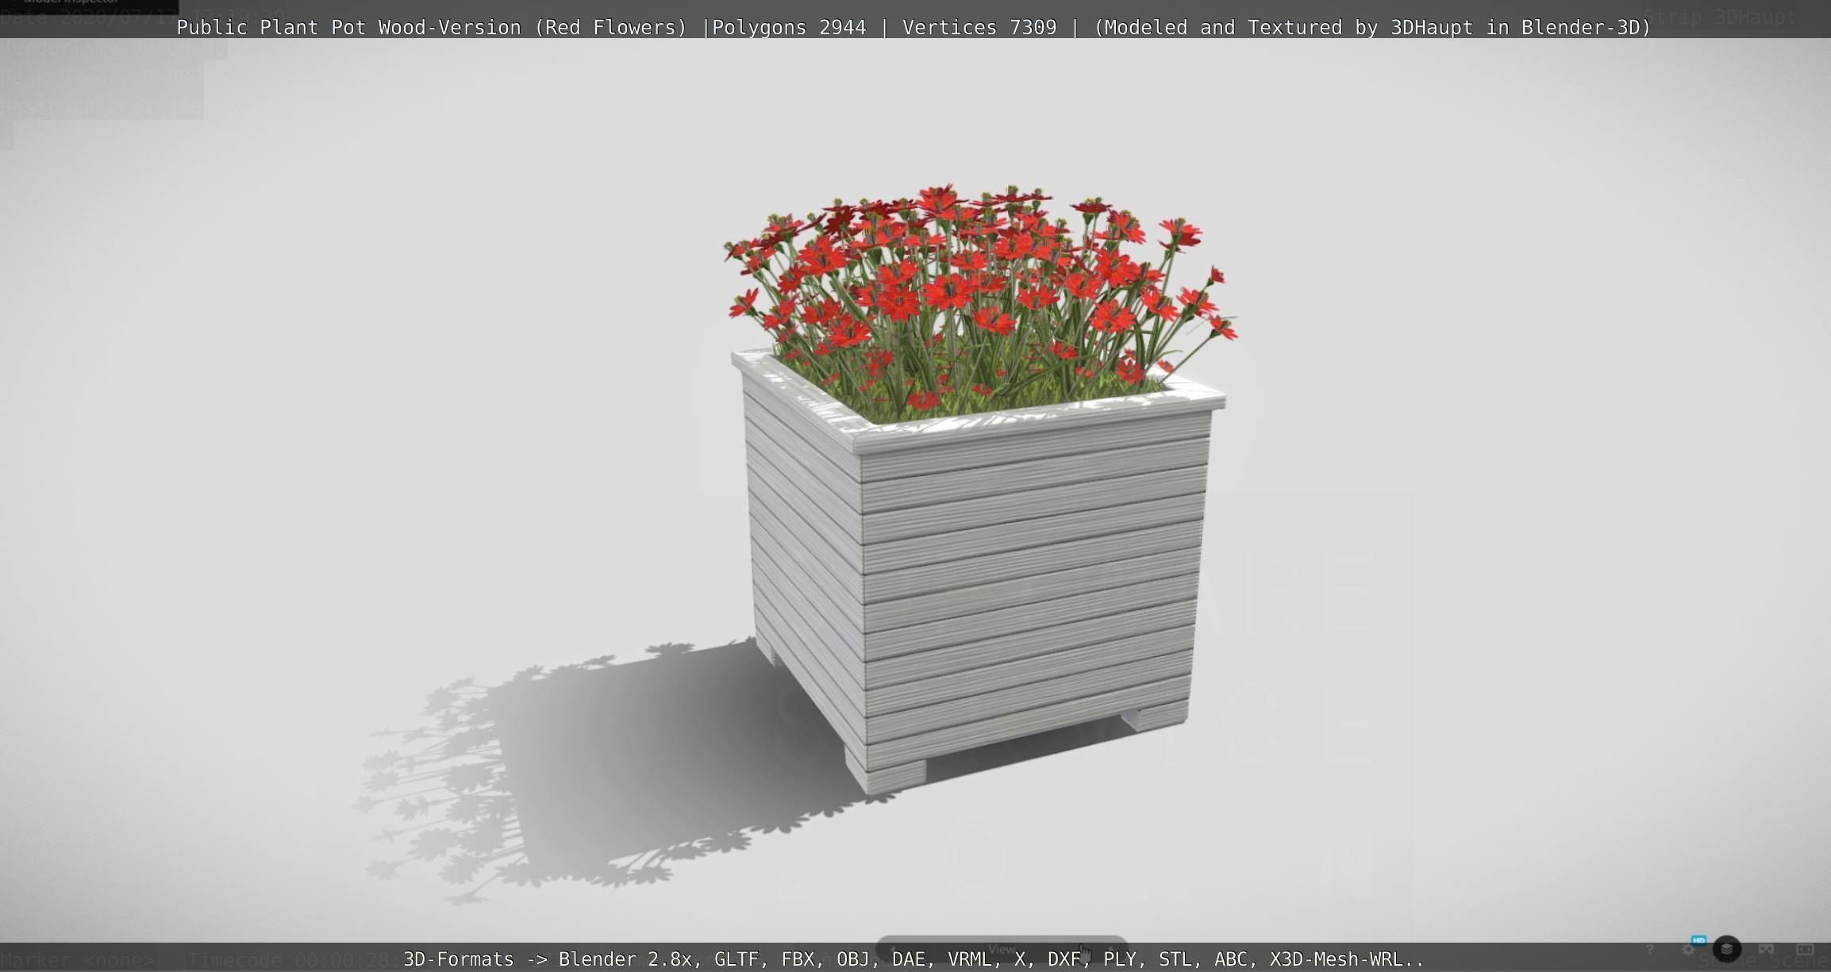Toggle fullscreen view icon
This screenshot has width=1831, height=972.
tap(1805, 949)
